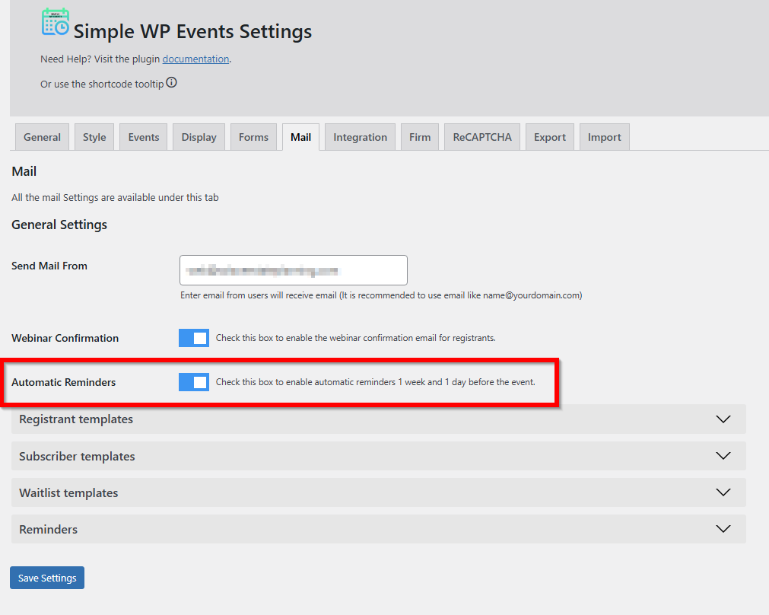Screen dimensions: 769x615
Task: Open the shortcode tooltip info icon
Action: tap(171, 82)
